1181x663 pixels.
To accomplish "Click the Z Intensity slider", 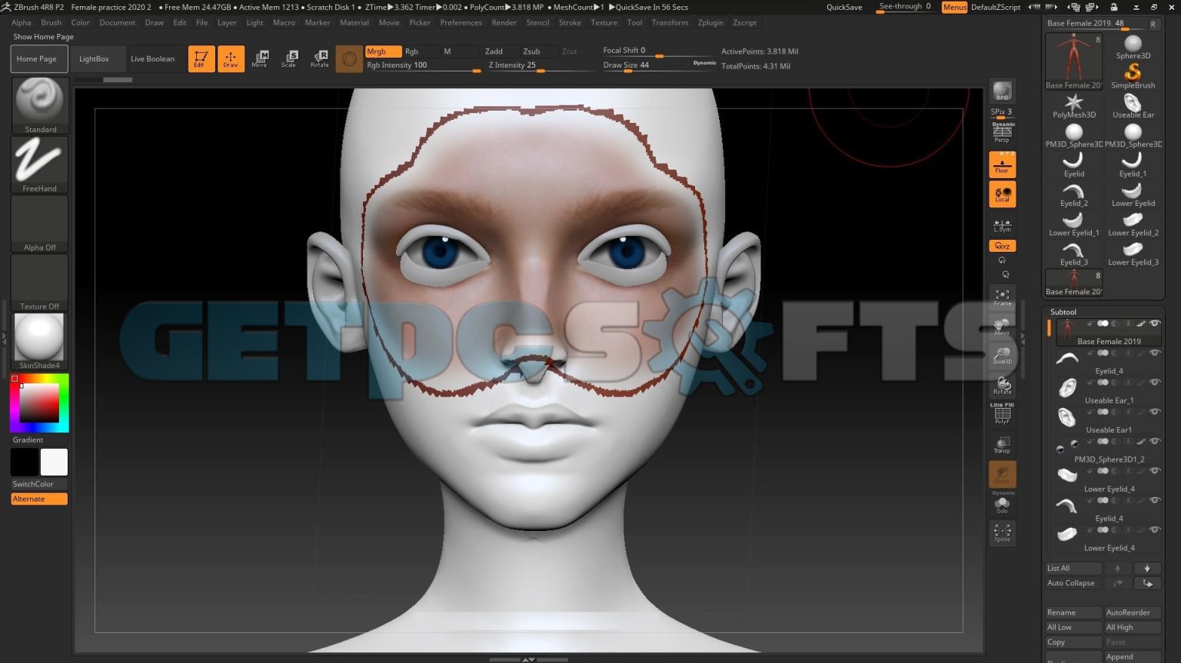I will (x=541, y=66).
